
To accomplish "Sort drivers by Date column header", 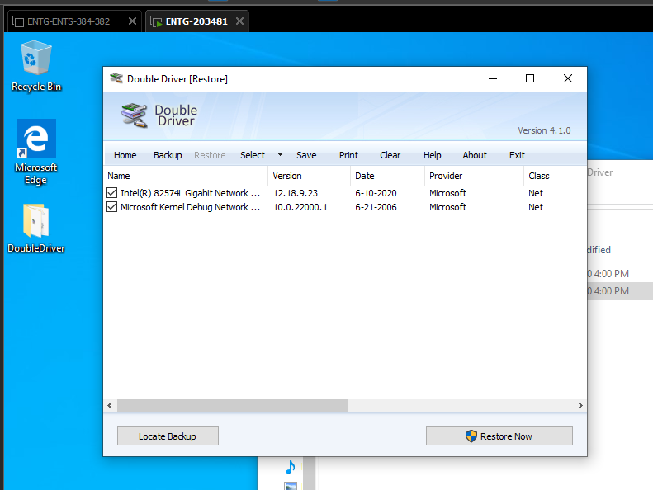I will pos(388,176).
